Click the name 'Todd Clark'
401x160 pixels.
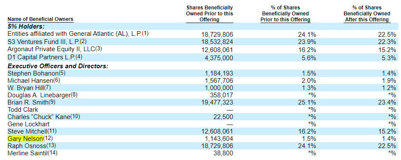(x=23, y=110)
